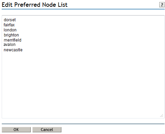Click the merrifield node name
165x134 pixels.
pyautogui.click(x=12, y=40)
